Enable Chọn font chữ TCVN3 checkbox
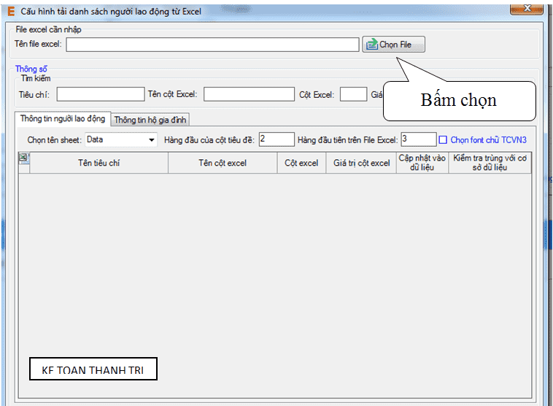Screen dimensions: 553x406 [x=443, y=139]
